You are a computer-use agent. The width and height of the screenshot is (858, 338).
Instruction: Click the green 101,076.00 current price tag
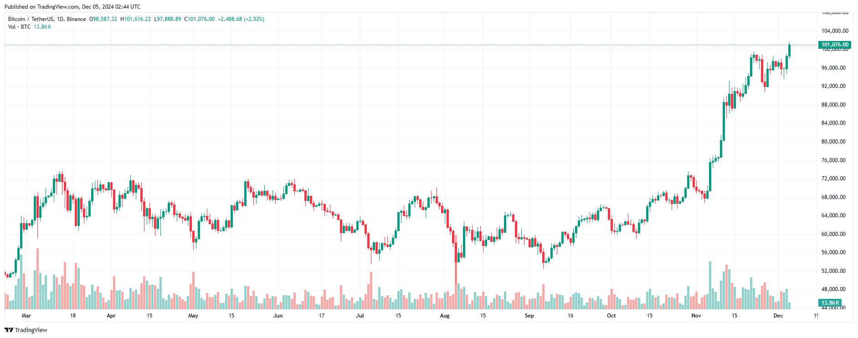click(835, 45)
